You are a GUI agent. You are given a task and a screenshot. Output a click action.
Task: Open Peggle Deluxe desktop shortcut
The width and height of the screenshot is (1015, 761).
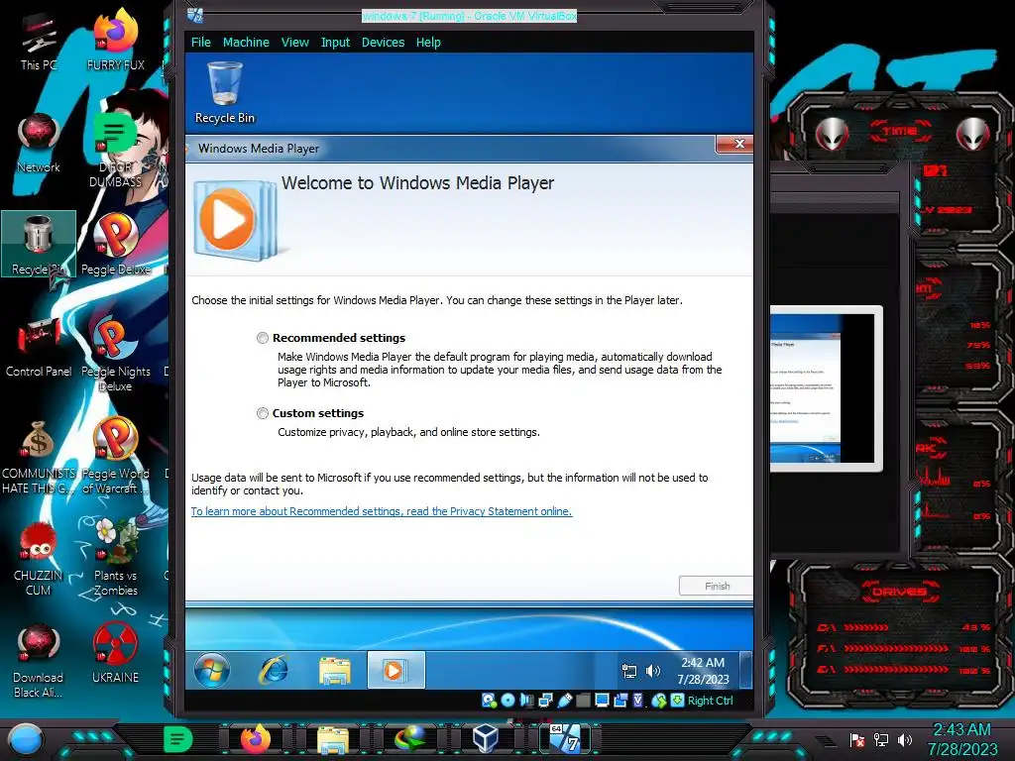click(x=116, y=245)
